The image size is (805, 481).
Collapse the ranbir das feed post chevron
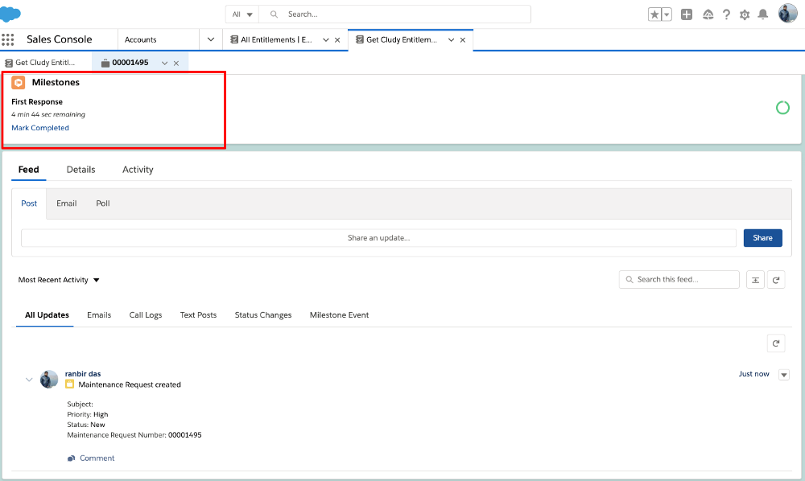pos(29,380)
